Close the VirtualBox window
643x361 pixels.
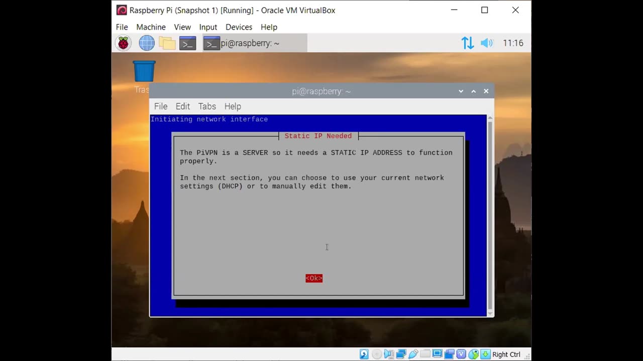(x=515, y=10)
